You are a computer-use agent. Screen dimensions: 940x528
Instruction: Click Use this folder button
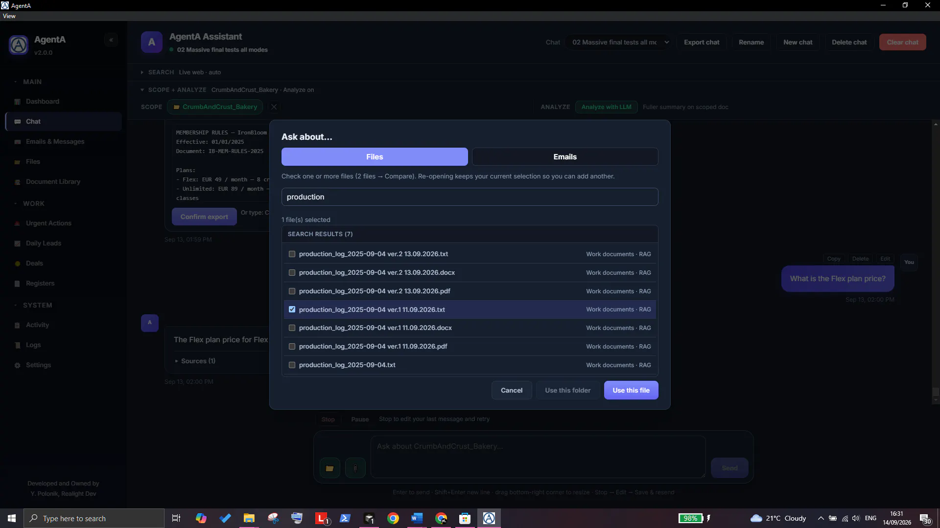pos(567,390)
